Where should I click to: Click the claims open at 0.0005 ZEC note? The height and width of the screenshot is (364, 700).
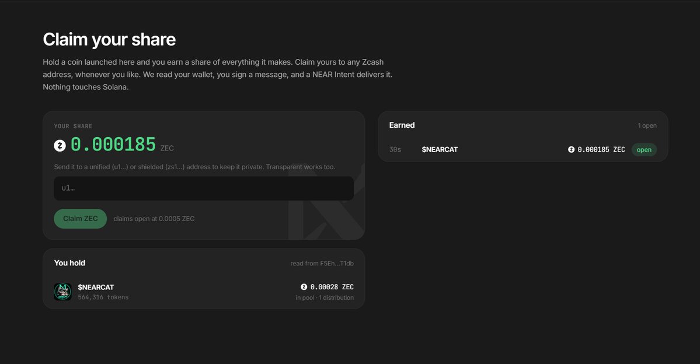tap(154, 219)
